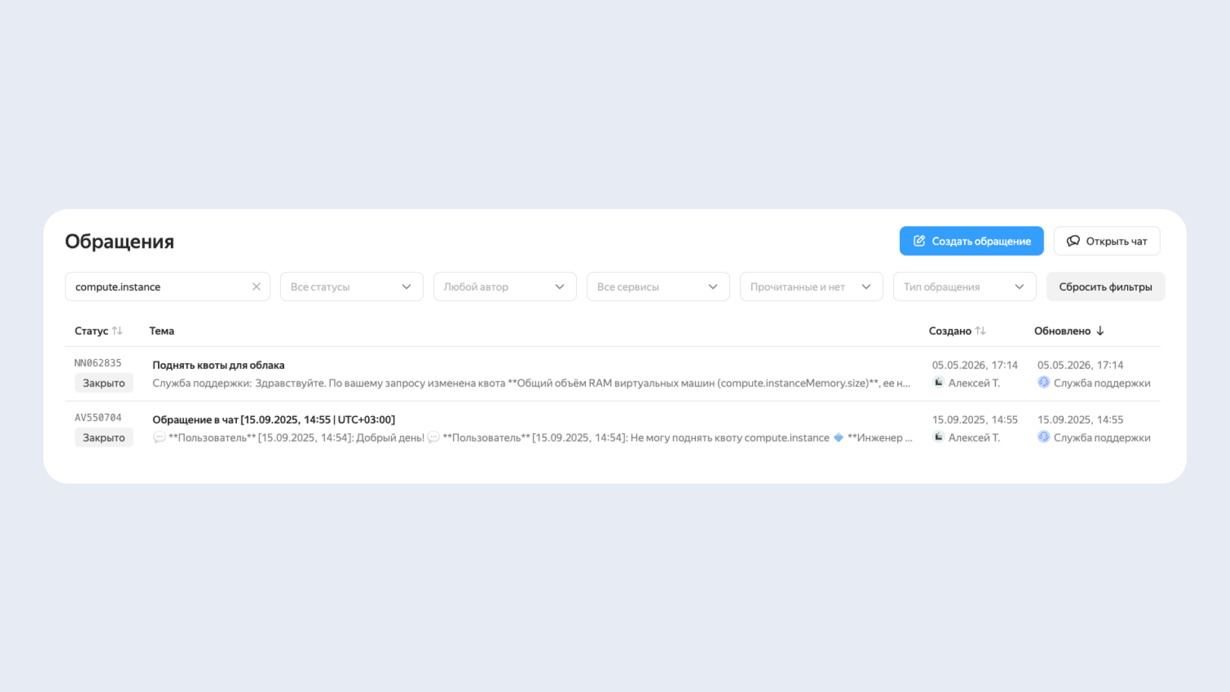Click the "Закрыто" badge of NN062835

104,383
